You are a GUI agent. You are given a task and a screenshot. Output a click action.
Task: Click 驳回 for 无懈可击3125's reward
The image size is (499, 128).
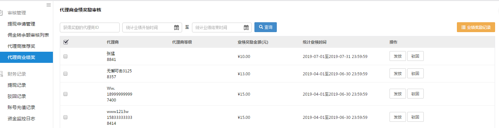pyautogui.click(x=416, y=73)
